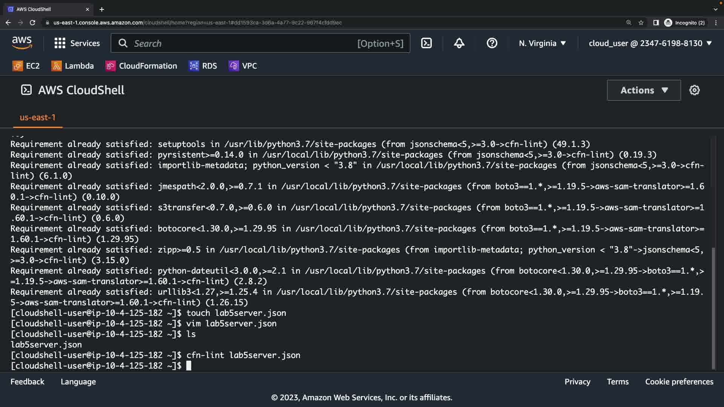Open the CloudFormation shortcut
The height and width of the screenshot is (407, 724).
point(141,66)
